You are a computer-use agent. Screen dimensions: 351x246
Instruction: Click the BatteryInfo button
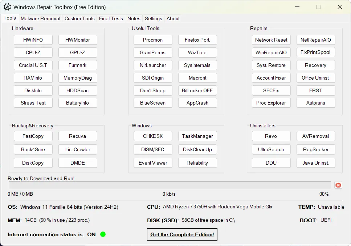[78, 103]
